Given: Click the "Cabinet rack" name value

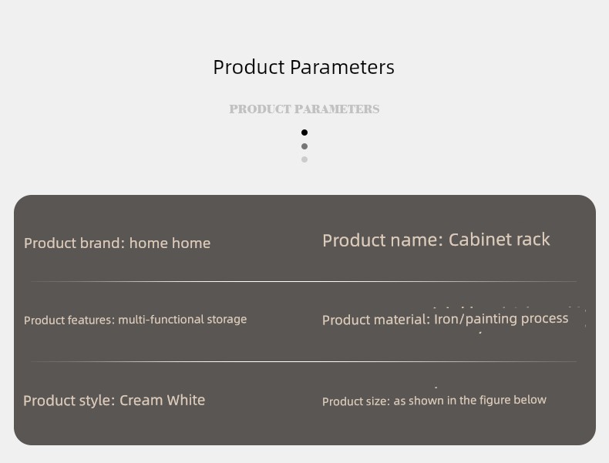Looking at the screenshot, I should coord(500,240).
